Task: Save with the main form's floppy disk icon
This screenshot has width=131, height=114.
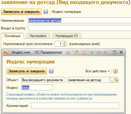Action: pyautogui.click(x=46, y=12)
